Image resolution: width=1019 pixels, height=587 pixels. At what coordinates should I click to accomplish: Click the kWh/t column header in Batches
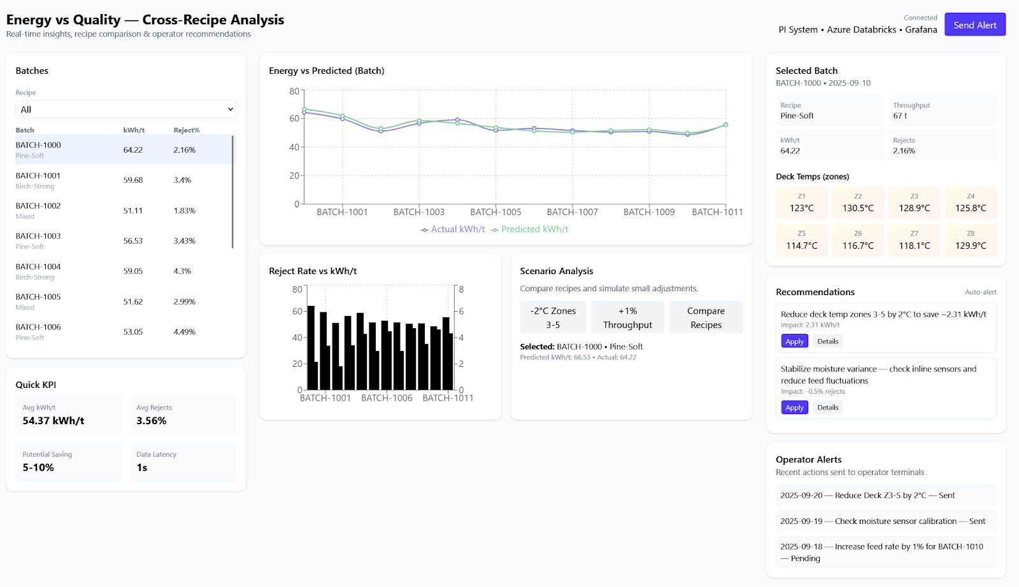134,130
